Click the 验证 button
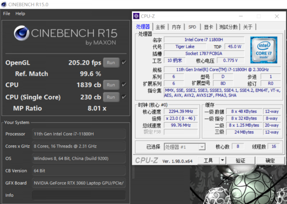 click(241, 161)
